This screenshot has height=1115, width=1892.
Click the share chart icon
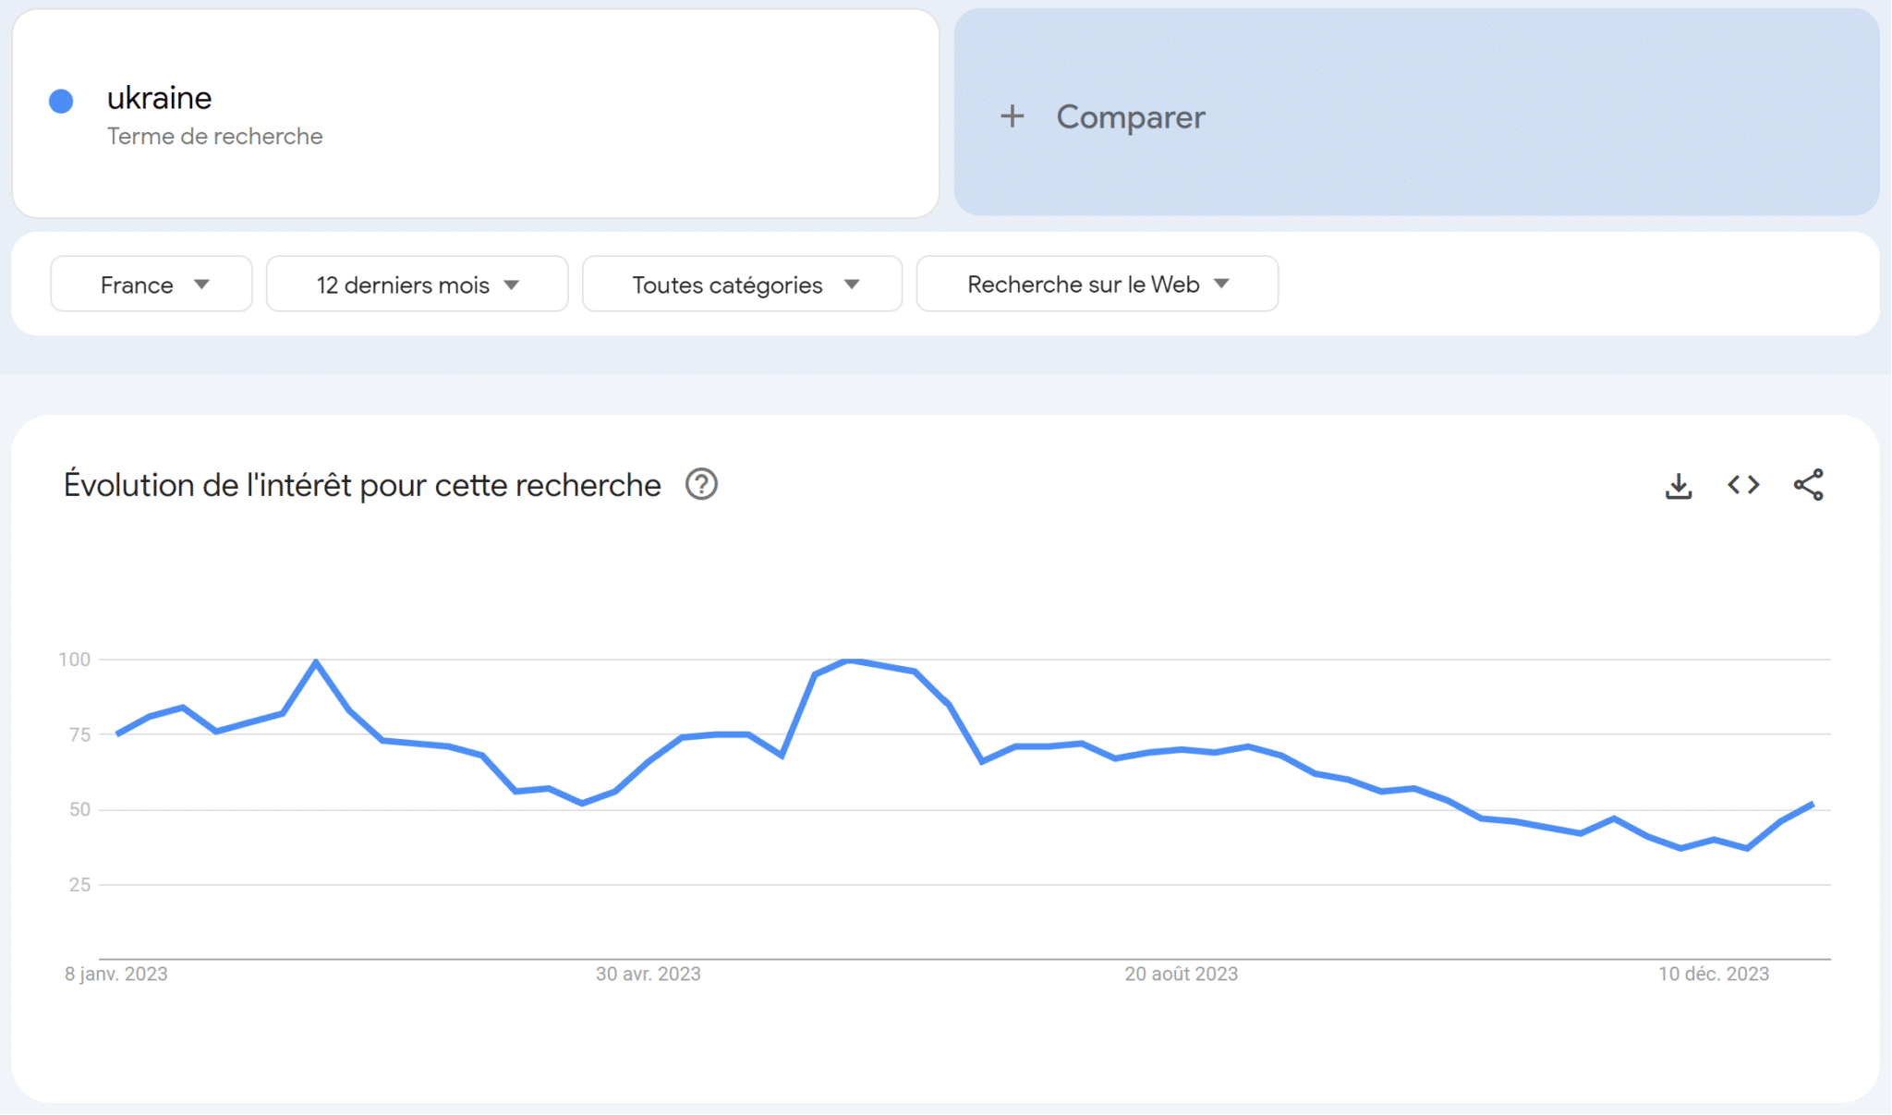(x=1808, y=485)
